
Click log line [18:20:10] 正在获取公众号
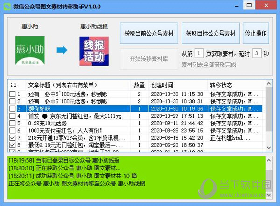coord(64,168)
